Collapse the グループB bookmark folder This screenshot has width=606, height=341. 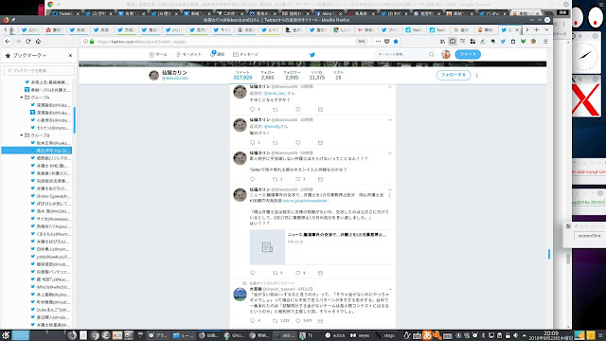(x=22, y=135)
